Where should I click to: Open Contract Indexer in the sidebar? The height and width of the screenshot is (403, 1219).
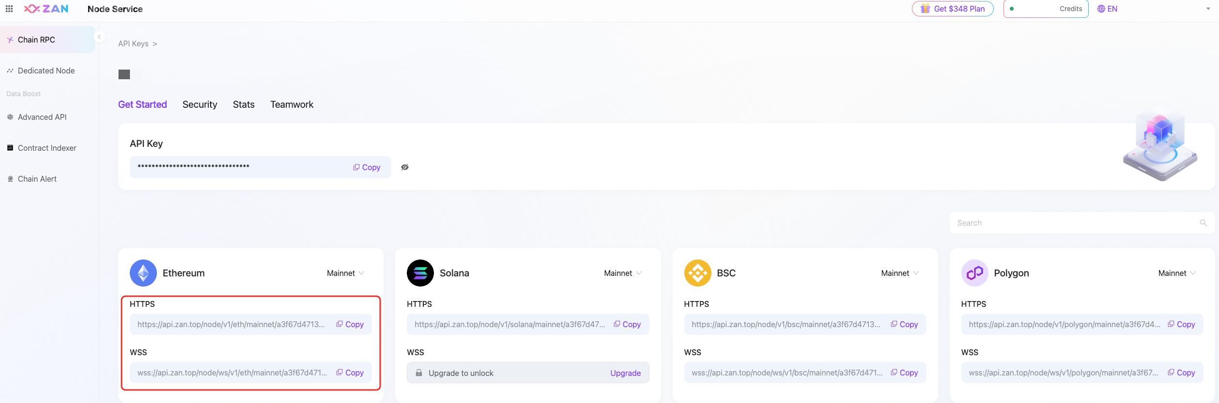(x=47, y=148)
